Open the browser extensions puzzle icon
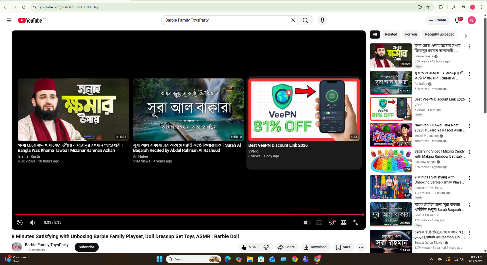 click(441, 7)
